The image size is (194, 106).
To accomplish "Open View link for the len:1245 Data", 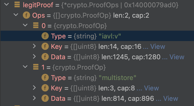I will point(177,57).
